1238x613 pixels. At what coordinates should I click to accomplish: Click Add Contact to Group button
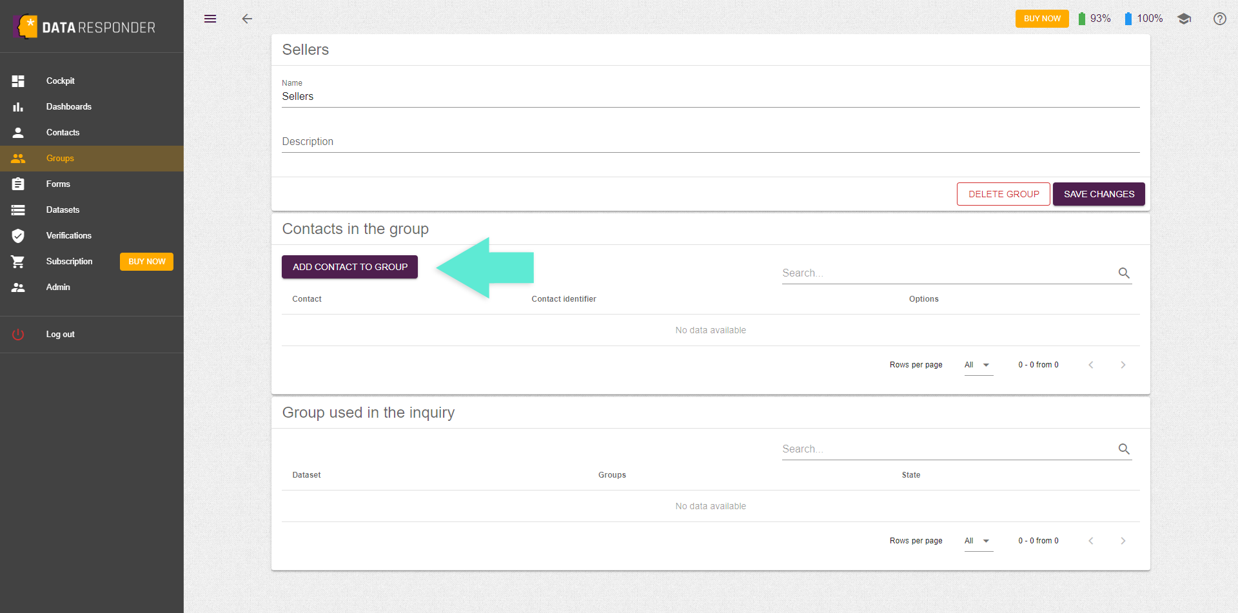point(349,267)
